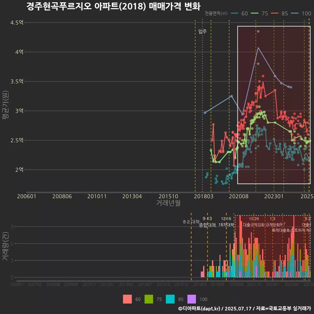Click 202008 label on the price chart axis
Viewport: 314px width, 314px height.
239,196
